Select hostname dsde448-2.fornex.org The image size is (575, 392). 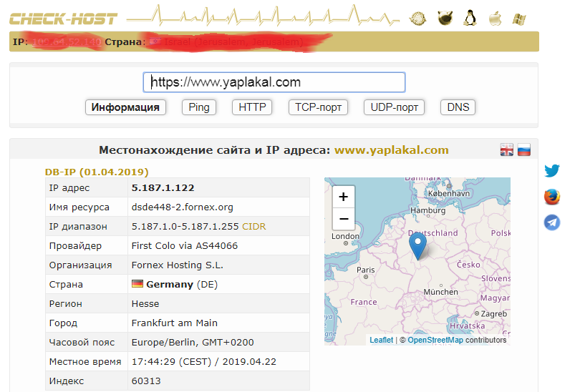tap(183, 207)
